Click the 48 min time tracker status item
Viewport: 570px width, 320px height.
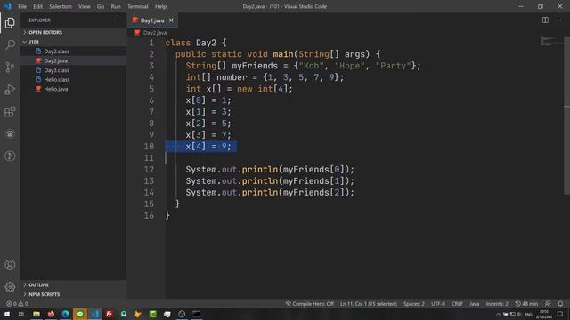(x=526, y=304)
